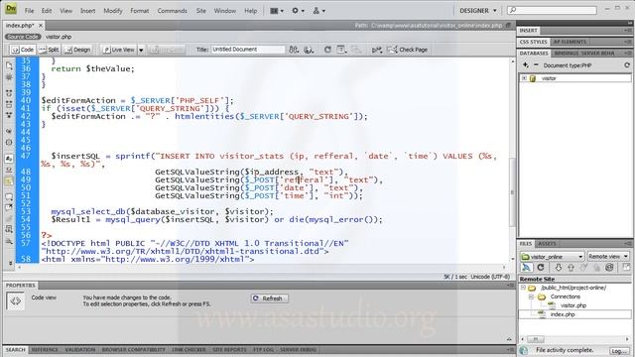The image size is (635, 357).
Task: Open the Site menu
Action: (201, 11)
